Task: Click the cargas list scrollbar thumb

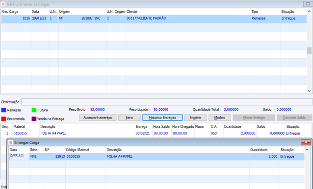Action: tap(309, 50)
